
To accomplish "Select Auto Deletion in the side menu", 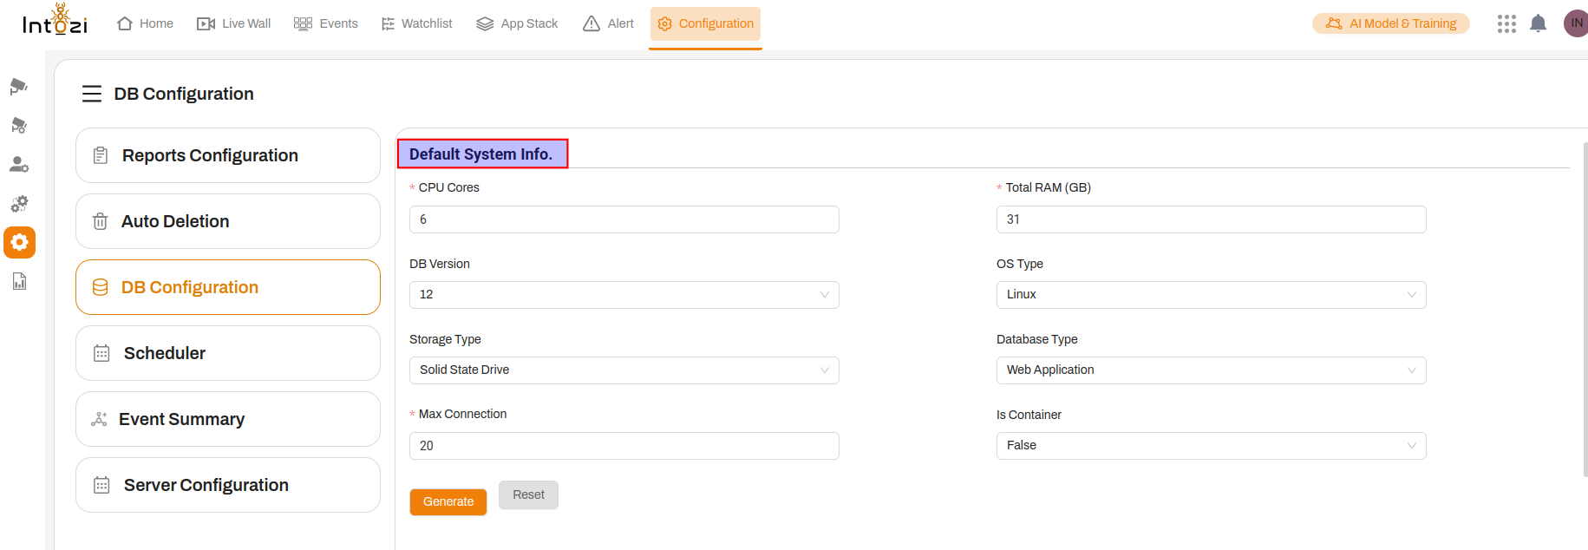I will pyautogui.click(x=227, y=221).
